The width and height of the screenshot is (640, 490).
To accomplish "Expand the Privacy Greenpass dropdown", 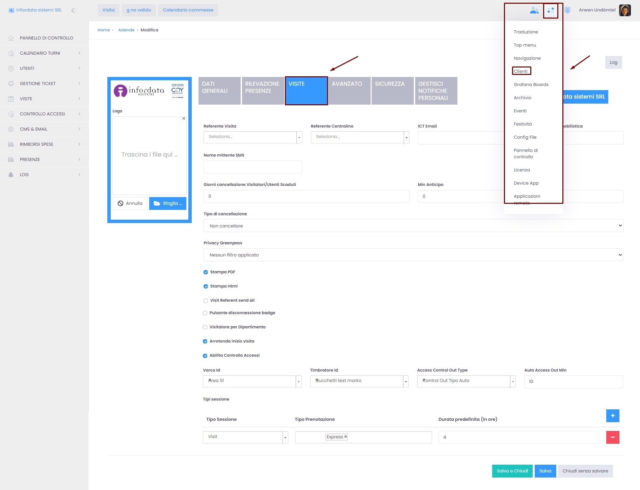I will [x=413, y=255].
